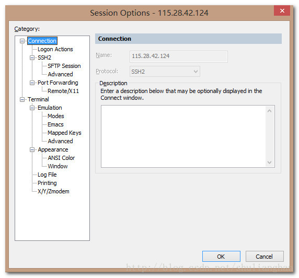The height and width of the screenshot is (278, 299).
Task: Open the Protocol dropdown showing SSH2
Action: point(165,72)
